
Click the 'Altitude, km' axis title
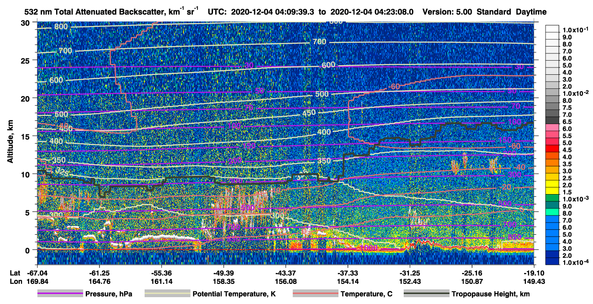(x=10, y=142)
